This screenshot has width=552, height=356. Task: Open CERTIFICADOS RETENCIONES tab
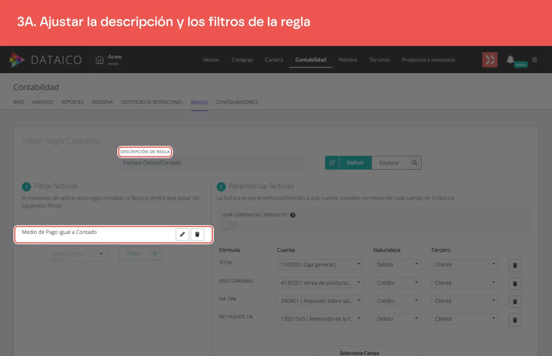(x=152, y=102)
